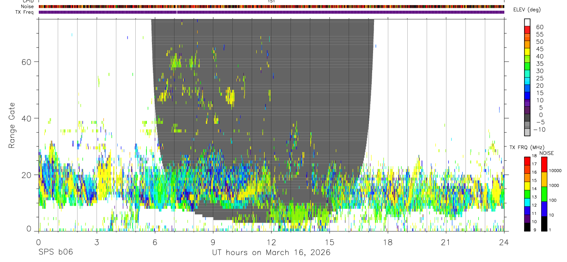Click the '9' tick on the UT hours axis

pos(213,242)
